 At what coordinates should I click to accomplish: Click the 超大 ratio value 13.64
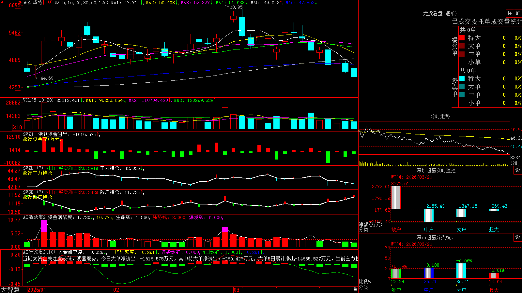tap(496, 282)
